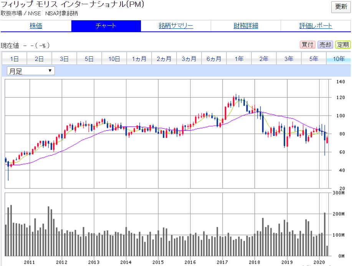Open the 銘柄サマリー tab
The width and height of the screenshot is (352, 266).
tap(176, 26)
